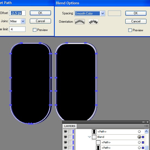The width and height of the screenshot is (150, 150).
Task: Click the Offset value input field
Action: (x=17, y=13)
